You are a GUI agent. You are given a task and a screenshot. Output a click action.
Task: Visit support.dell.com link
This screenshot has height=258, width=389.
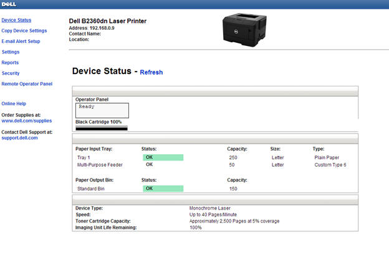coord(20,137)
